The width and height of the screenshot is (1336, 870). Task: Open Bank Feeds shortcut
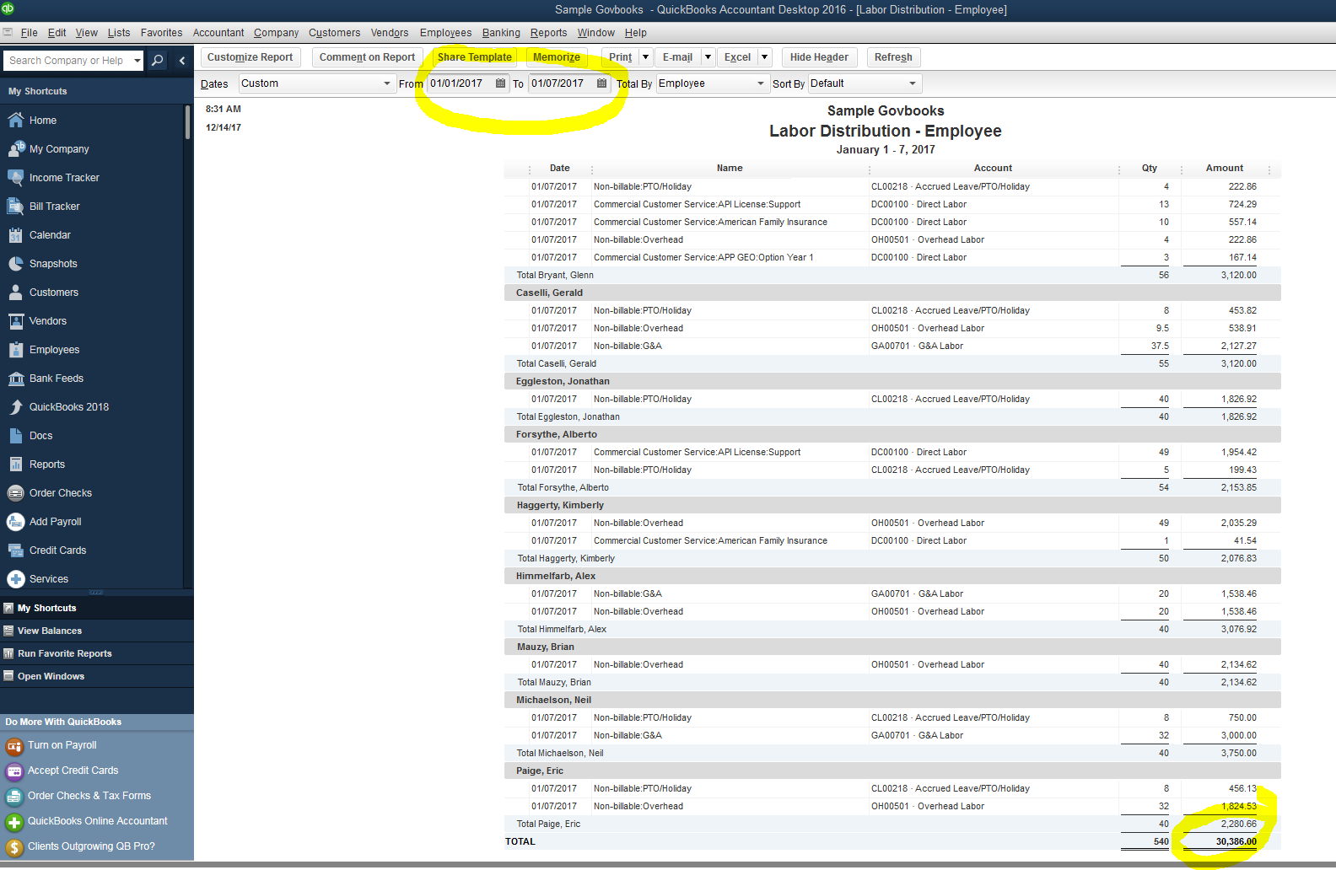[x=56, y=379]
